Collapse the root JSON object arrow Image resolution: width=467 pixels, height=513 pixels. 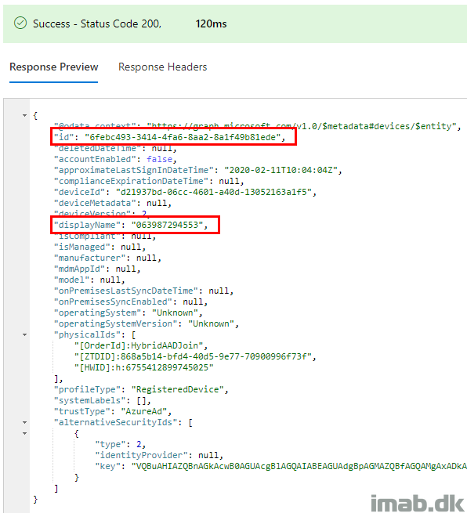24,115
